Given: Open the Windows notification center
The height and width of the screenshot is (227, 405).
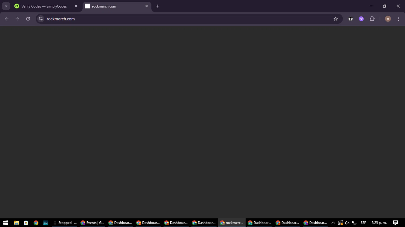Looking at the screenshot, I should 395,223.
